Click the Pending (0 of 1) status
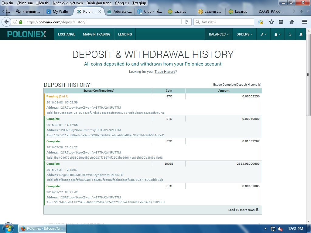The width and height of the screenshot is (311, 233). point(57,96)
